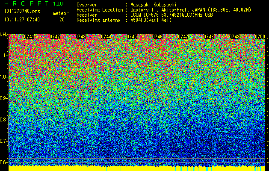Screen dimensions: 269x171
Task: Click the meteor count value 20
Action: point(62,20)
